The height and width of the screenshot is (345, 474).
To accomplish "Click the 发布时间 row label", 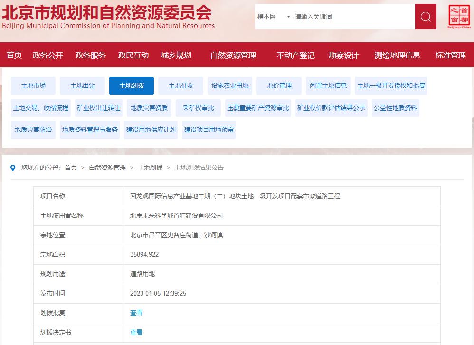I will pyautogui.click(x=53, y=294).
